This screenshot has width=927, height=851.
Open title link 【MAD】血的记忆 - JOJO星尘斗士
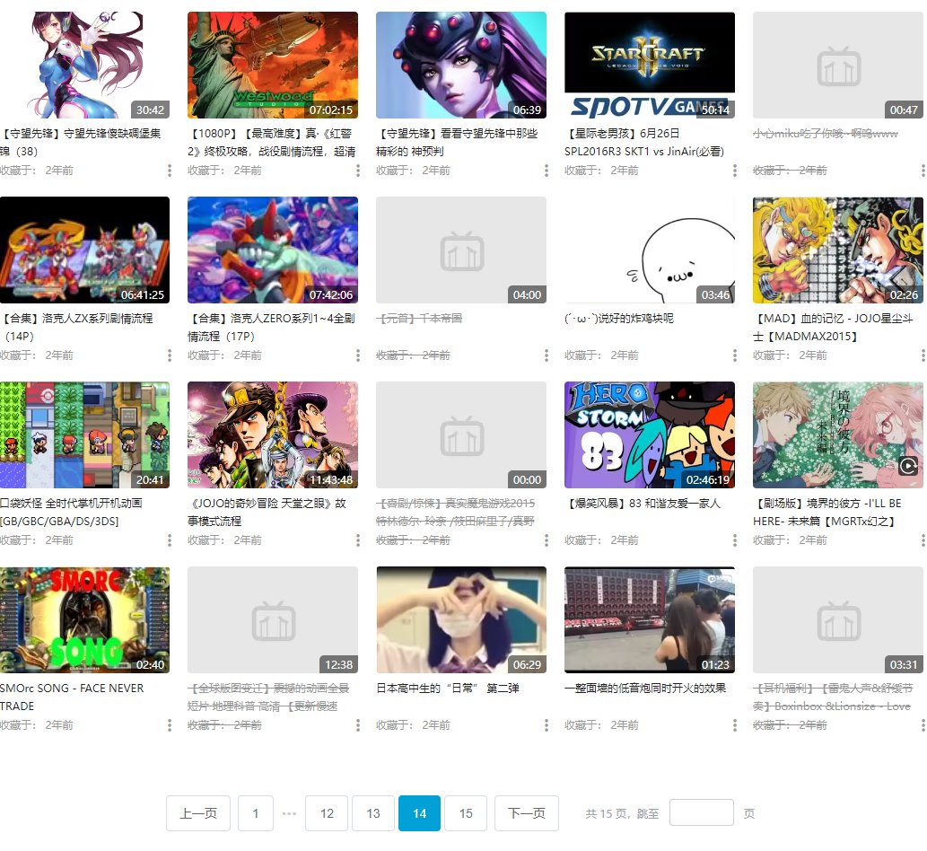point(833,327)
